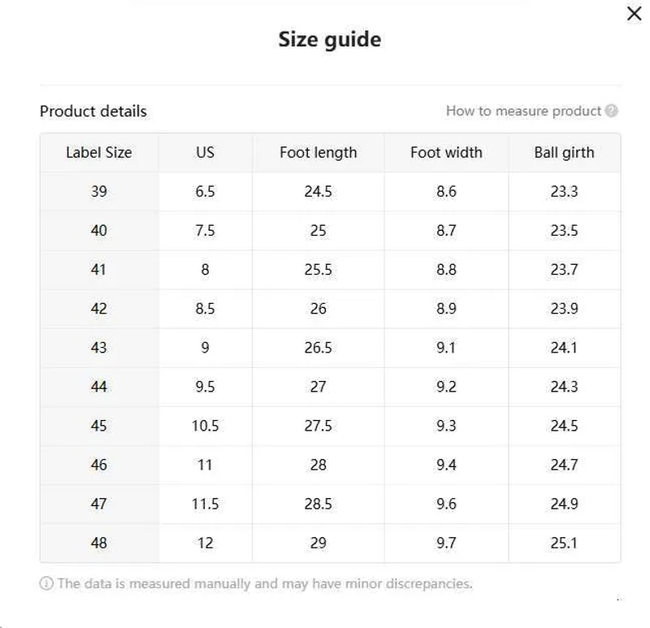The image size is (650, 628).
Task: Select label size 39 row
Action: [331, 192]
